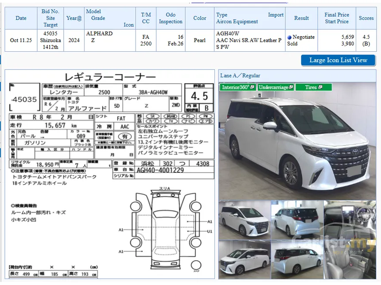Open the dashboard interior thumbnail
381x285 pixels.
(x=350, y=220)
